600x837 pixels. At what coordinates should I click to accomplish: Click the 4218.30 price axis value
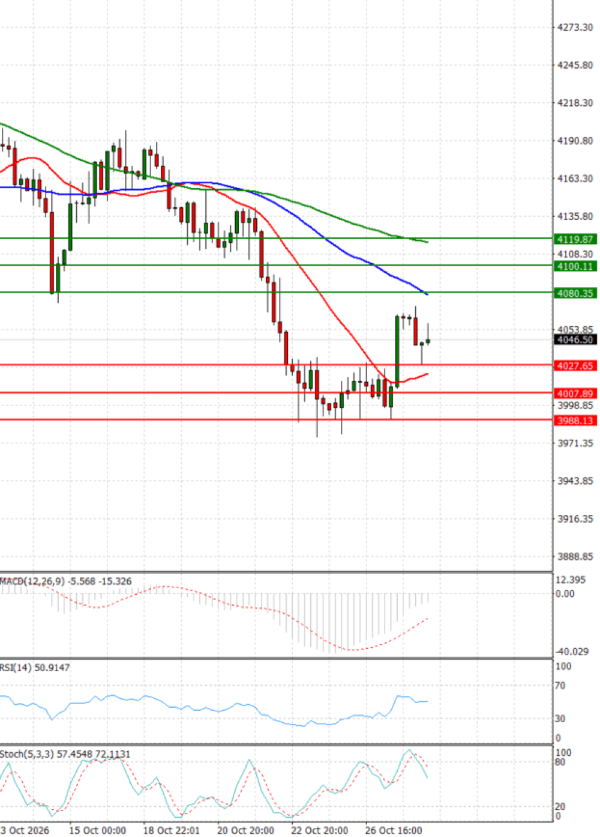[575, 103]
